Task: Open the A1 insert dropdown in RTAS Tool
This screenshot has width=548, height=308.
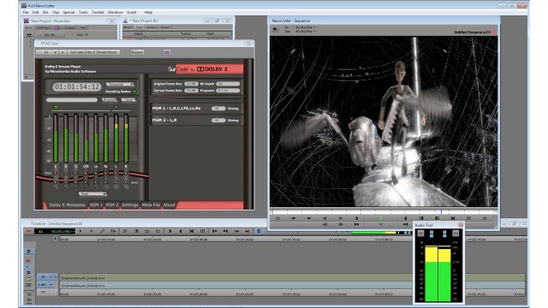Action: [x=48, y=52]
